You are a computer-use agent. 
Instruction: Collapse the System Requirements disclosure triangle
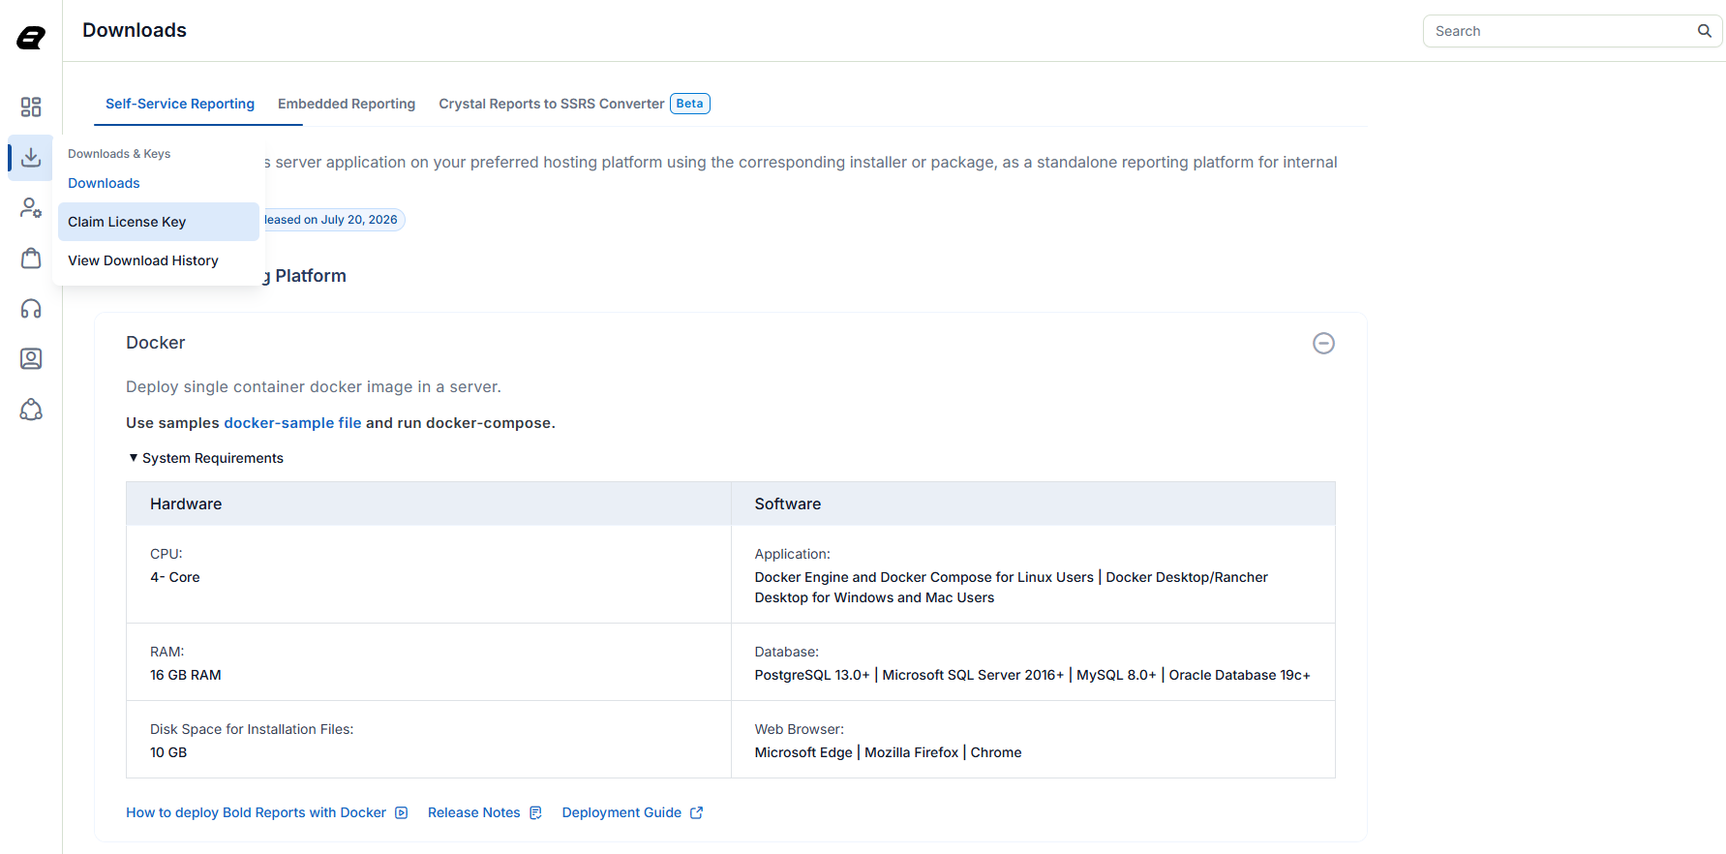point(134,458)
